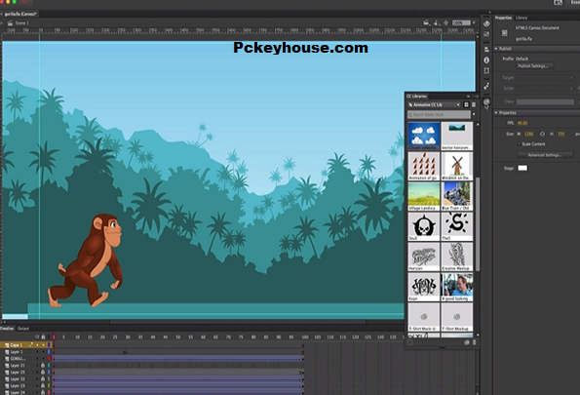This screenshot has width=580, height=395.
Task: Click the pencil edit icon on Capa 1
Action: [x=31, y=344]
